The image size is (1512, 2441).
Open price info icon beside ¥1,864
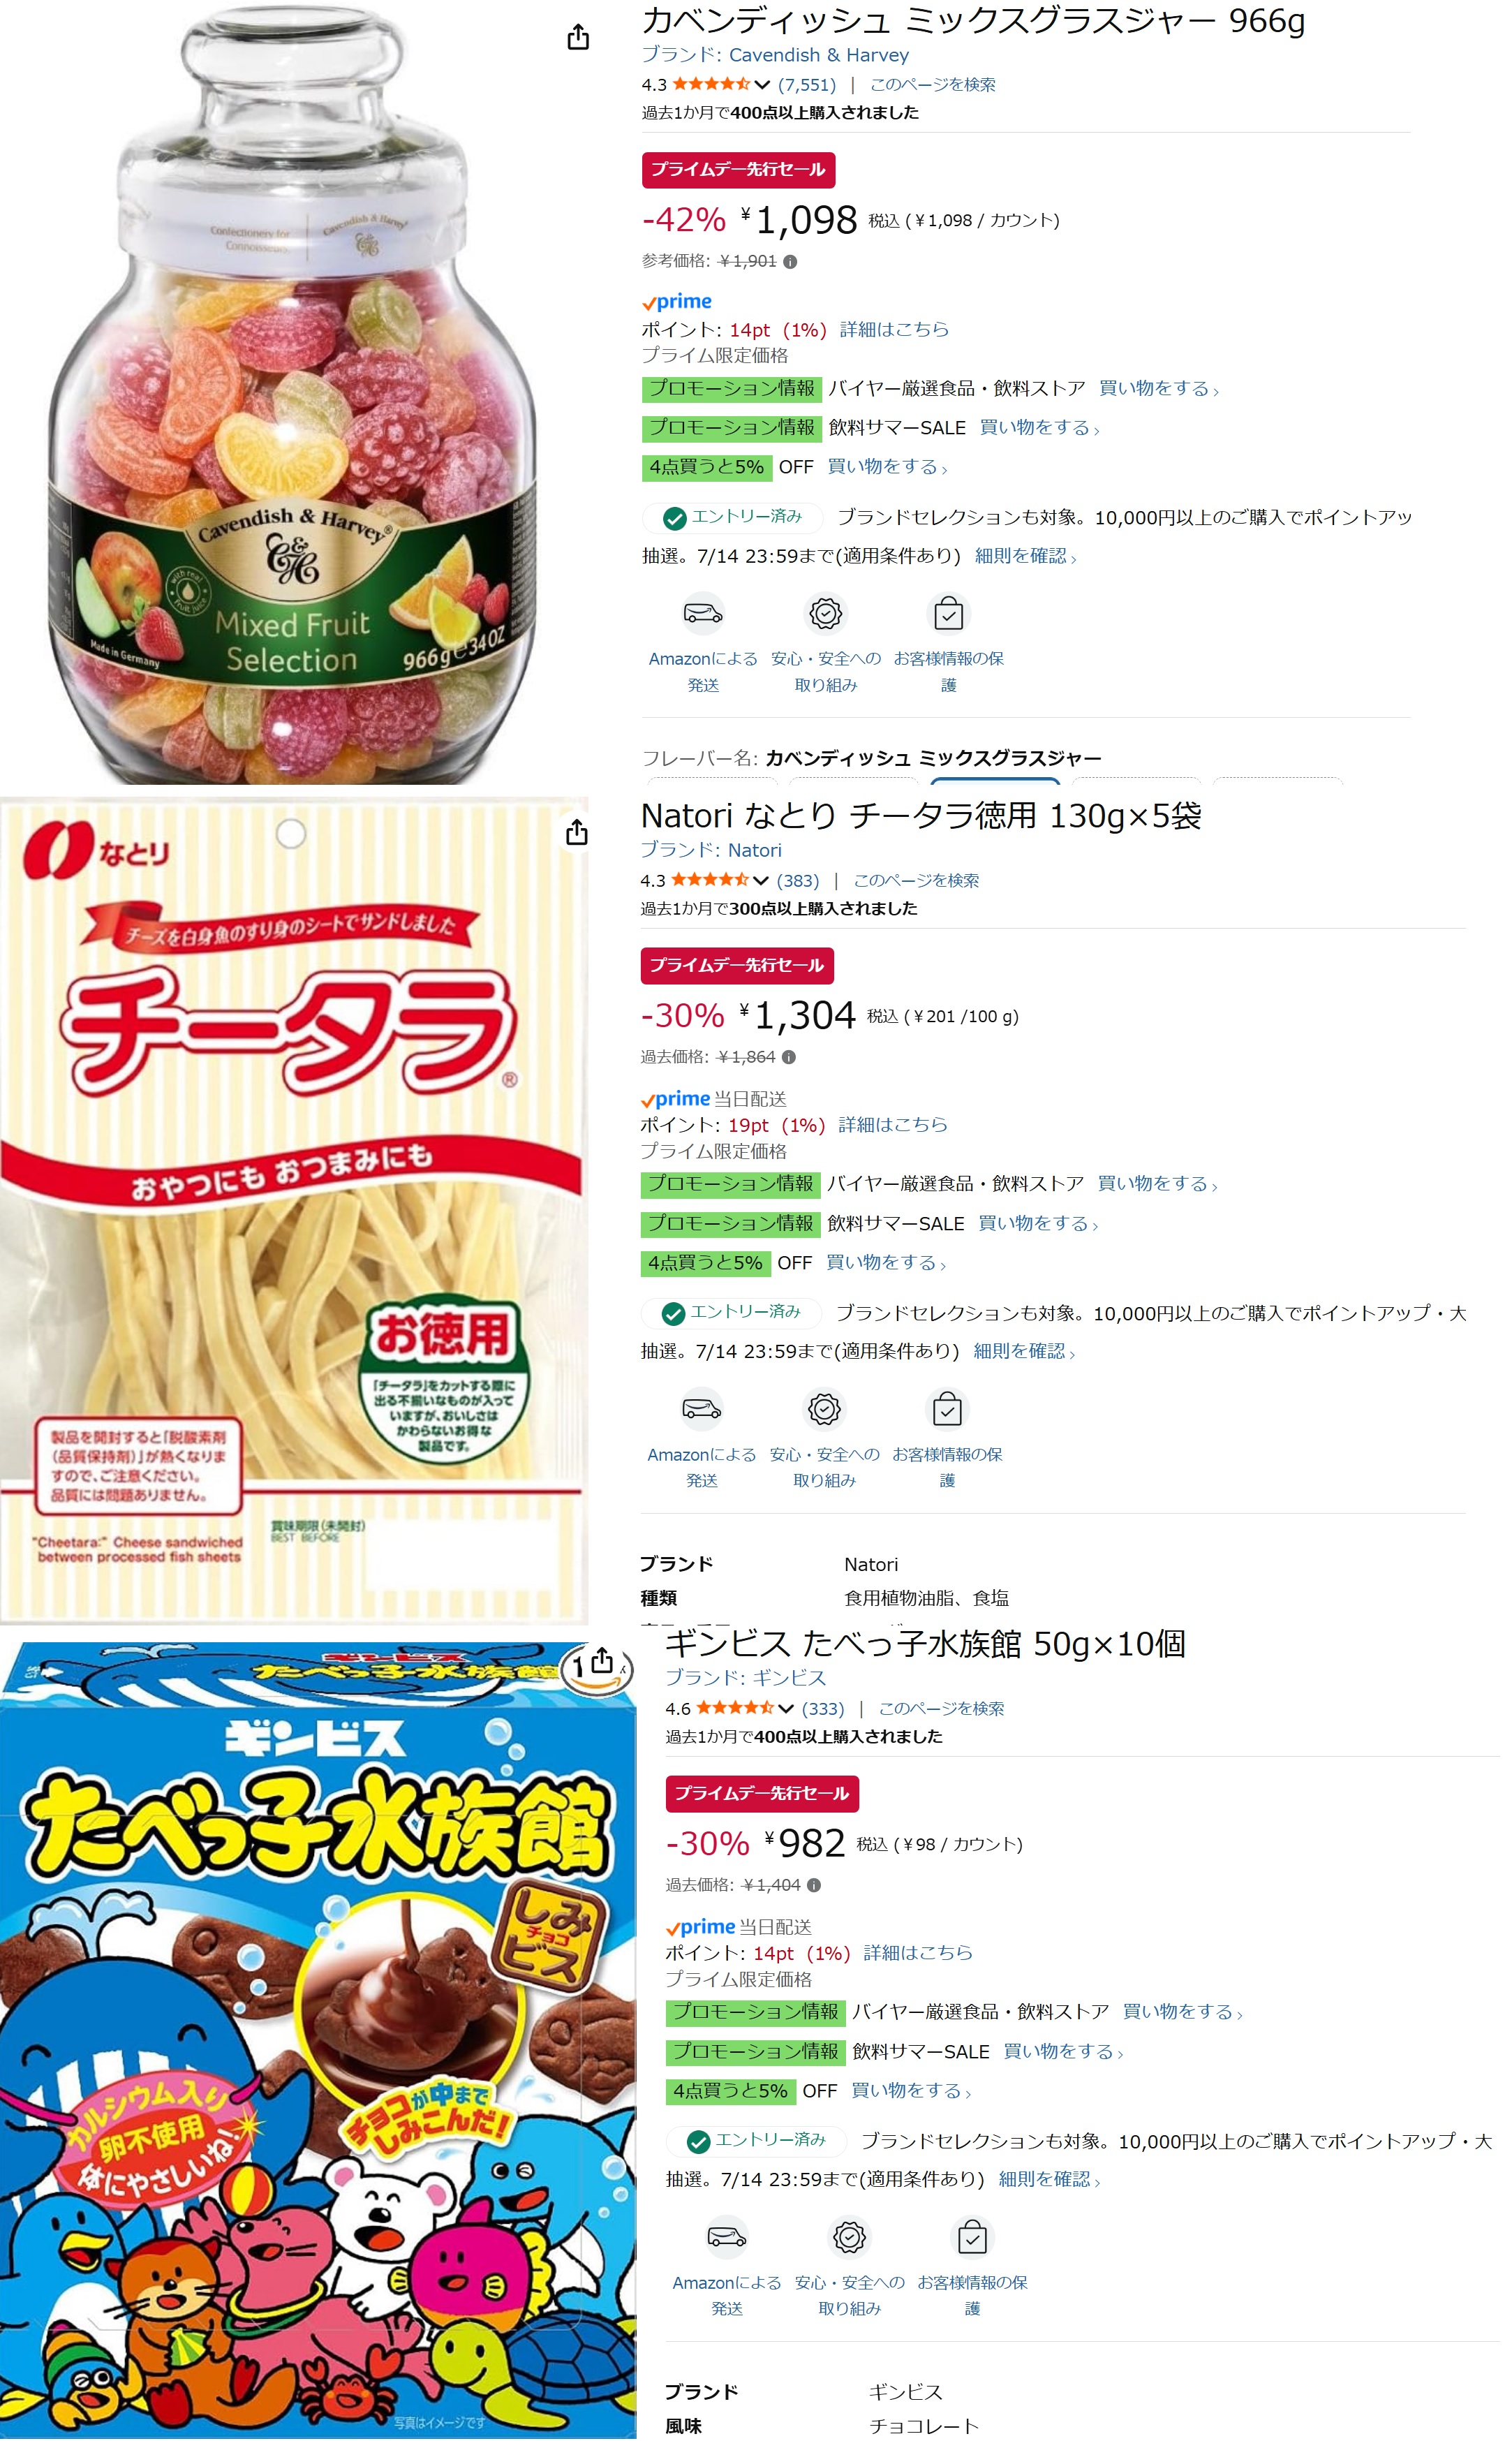789,1057
